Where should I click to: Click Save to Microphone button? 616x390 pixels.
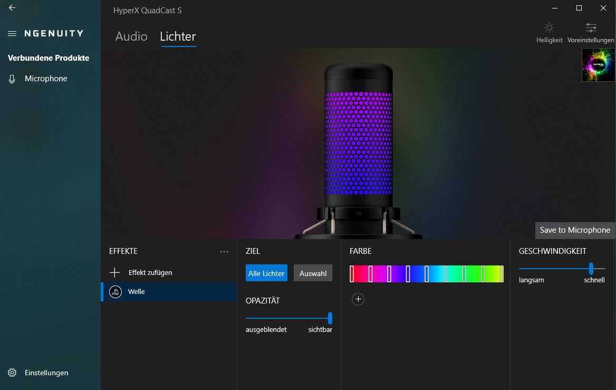[x=575, y=230]
